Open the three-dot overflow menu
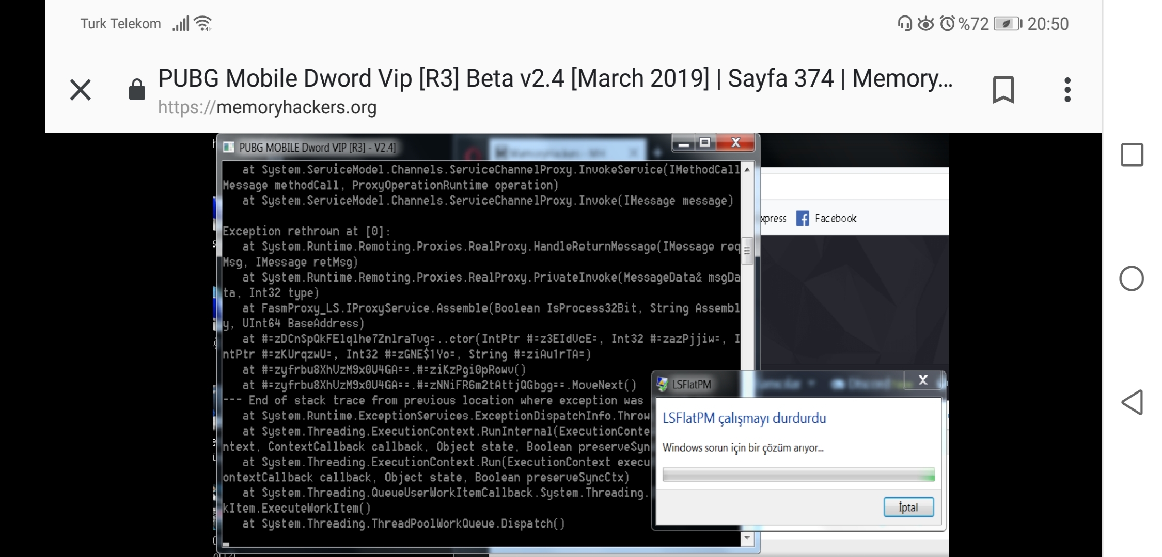 tap(1067, 90)
